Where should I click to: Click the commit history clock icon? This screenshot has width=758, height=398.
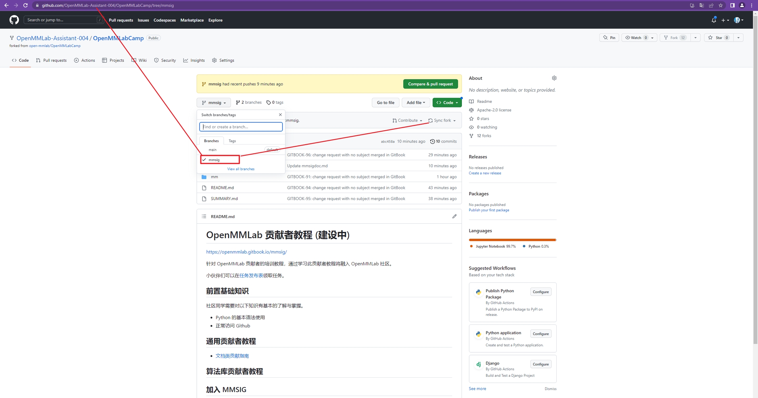pos(432,142)
